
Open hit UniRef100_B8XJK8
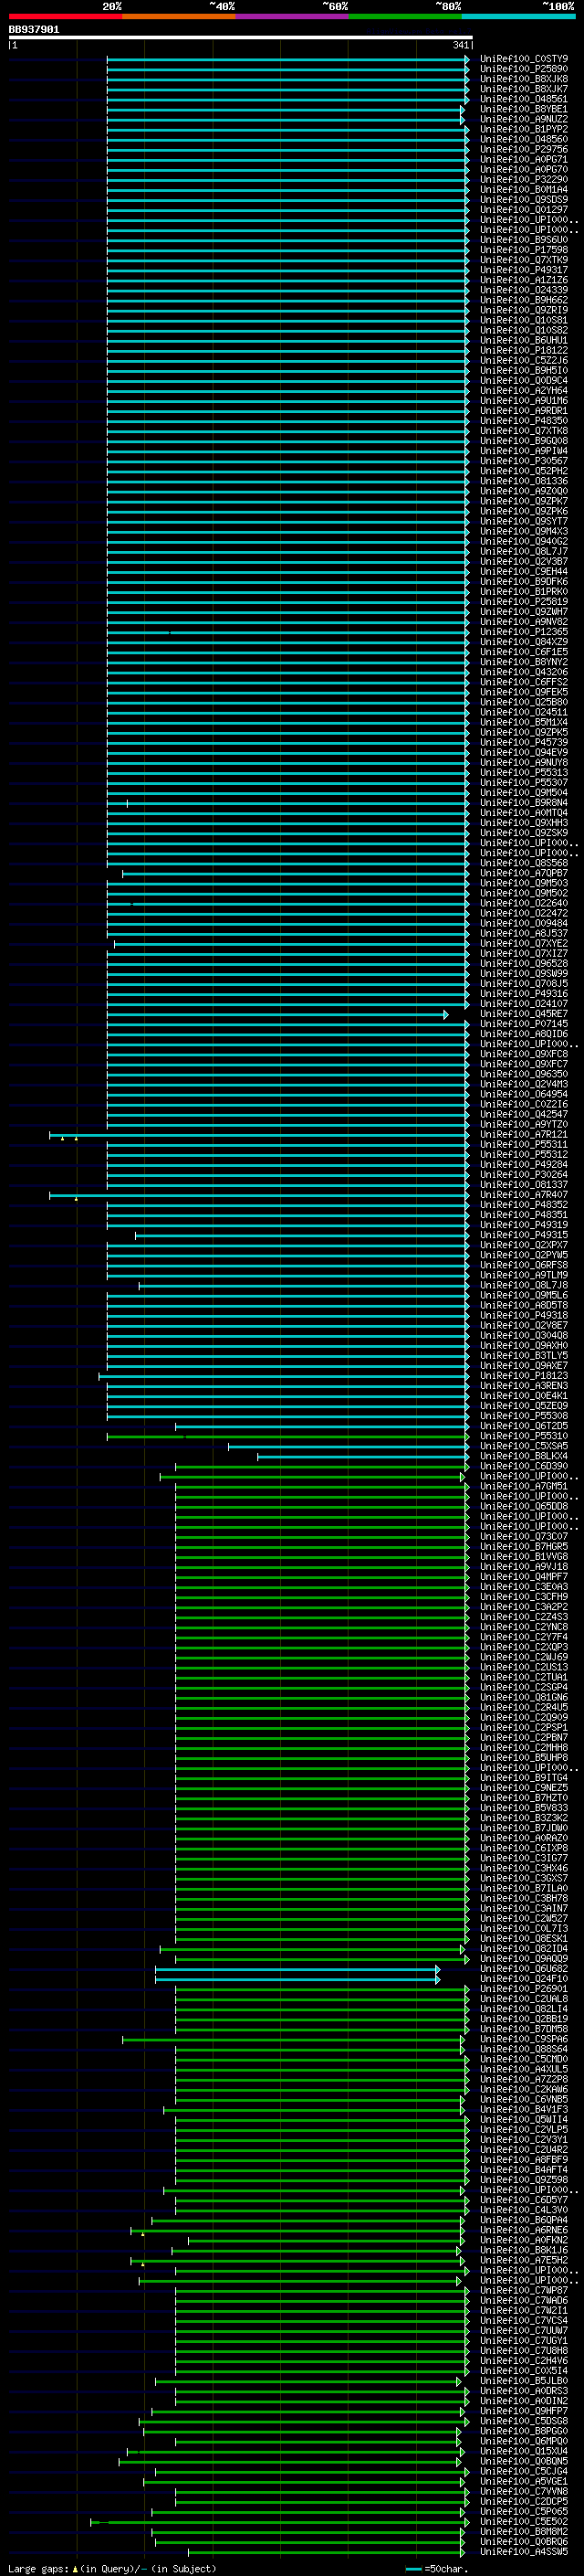tap(523, 79)
